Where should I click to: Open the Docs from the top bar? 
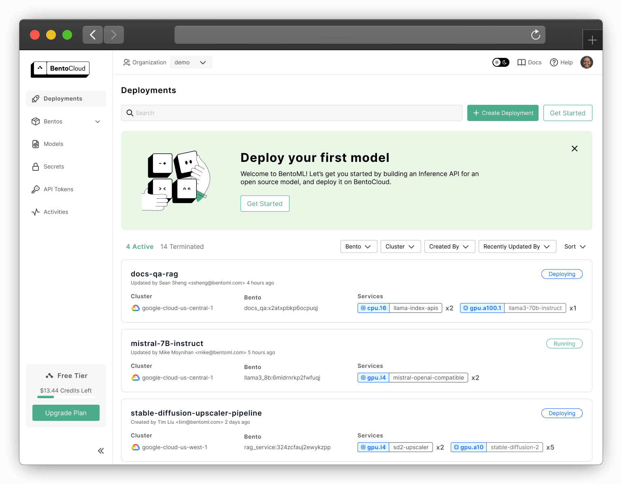[529, 62]
